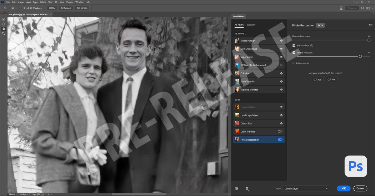Select the Zoom In tool on the sidebar

coord(3,19)
